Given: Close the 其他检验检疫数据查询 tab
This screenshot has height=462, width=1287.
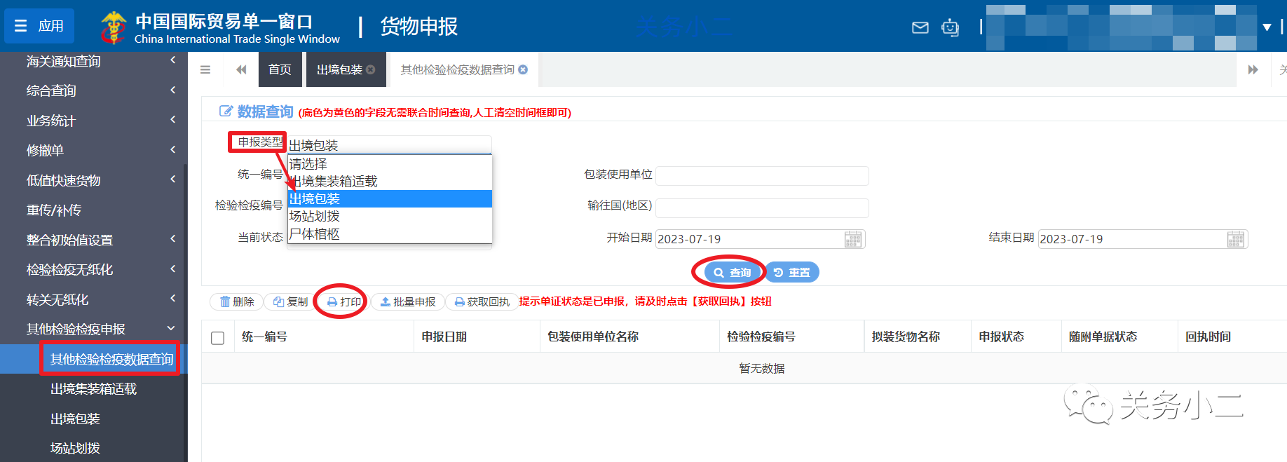Looking at the screenshot, I should point(523,69).
